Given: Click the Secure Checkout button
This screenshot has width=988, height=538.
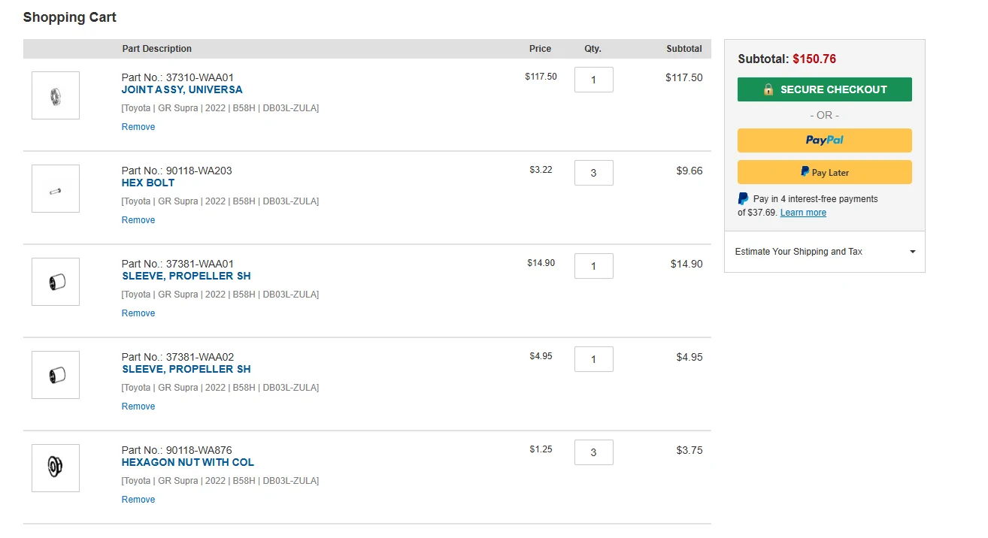Looking at the screenshot, I should [824, 89].
